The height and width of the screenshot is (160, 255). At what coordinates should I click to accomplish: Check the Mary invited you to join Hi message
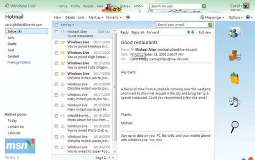click(56, 105)
